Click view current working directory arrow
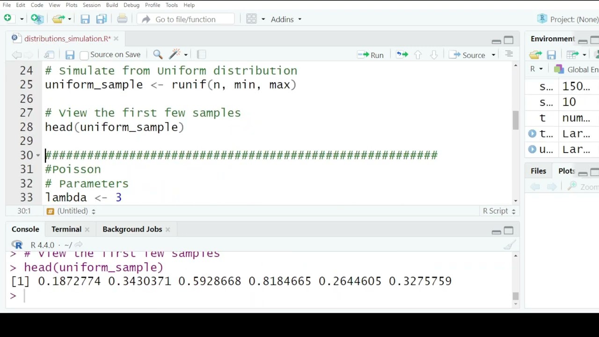The width and height of the screenshot is (599, 337). pyautogui.click(x=79, y=245)
